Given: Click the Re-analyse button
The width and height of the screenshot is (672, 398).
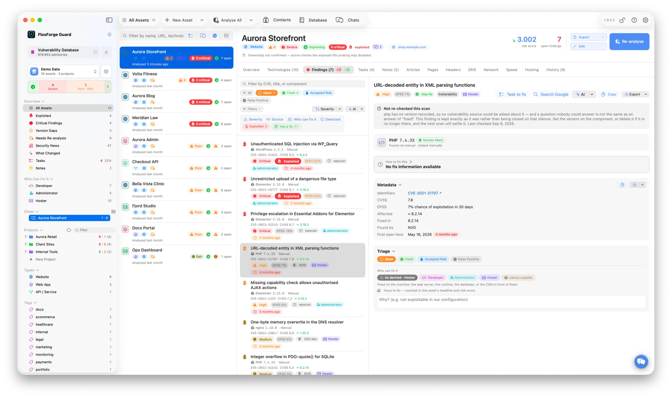Looking at the screenshot, I should click(629, 41).
